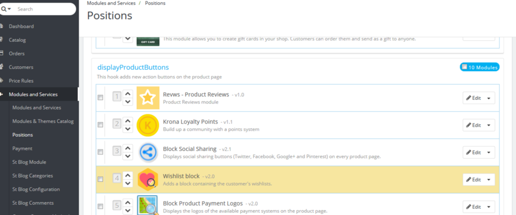Click the Wishlist block heart icon
This screenshot has width=516, height=215.
click(148, 179)
